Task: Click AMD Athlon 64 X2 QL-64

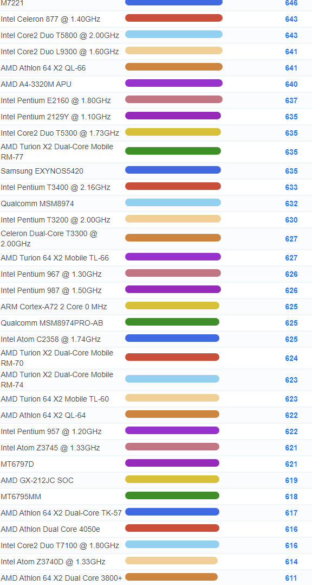Action: (x=43, y=416)
